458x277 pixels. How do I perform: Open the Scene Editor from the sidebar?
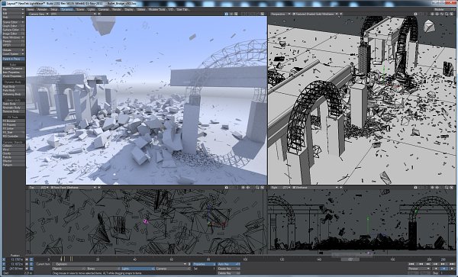coord(13,22)
